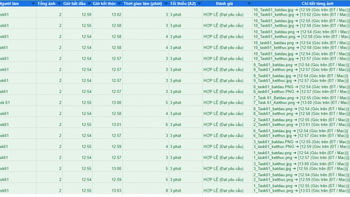Viewport: 350px width, 197px height.
Task: Select the end time cell 13:02
Action: [108, 12]
